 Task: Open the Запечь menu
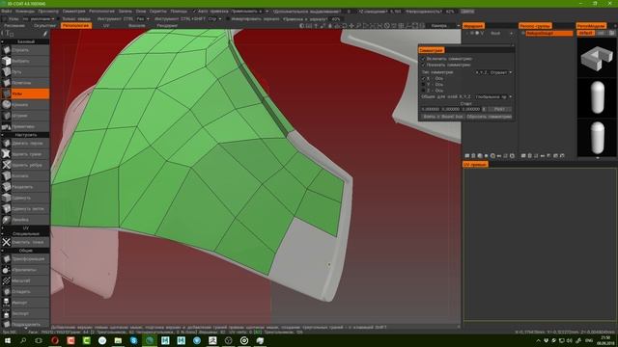[126, 12]
